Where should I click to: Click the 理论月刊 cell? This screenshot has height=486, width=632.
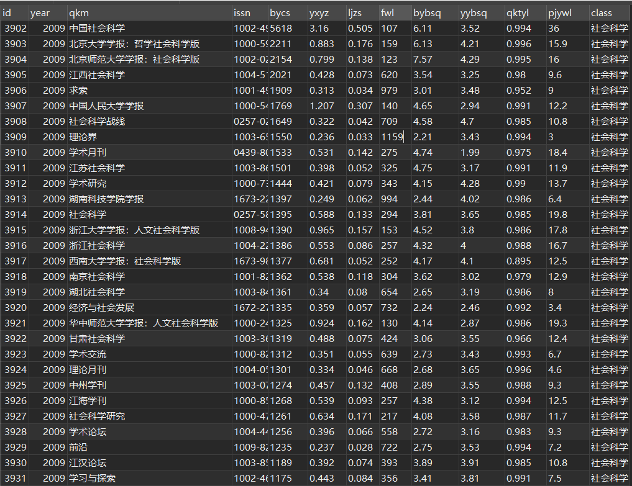tap(150, 370)
